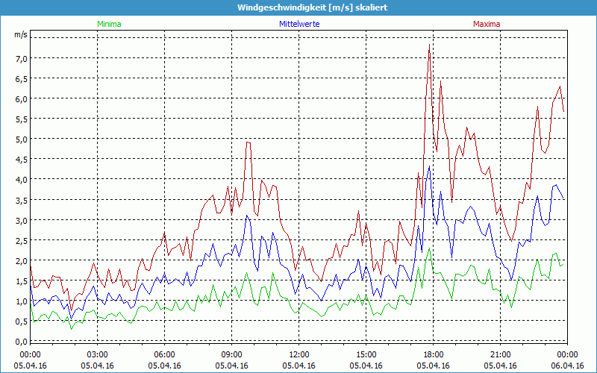Click the 6,5 y-axis value
The height and width of the screenshot is (373, 597).
(22, 78)
